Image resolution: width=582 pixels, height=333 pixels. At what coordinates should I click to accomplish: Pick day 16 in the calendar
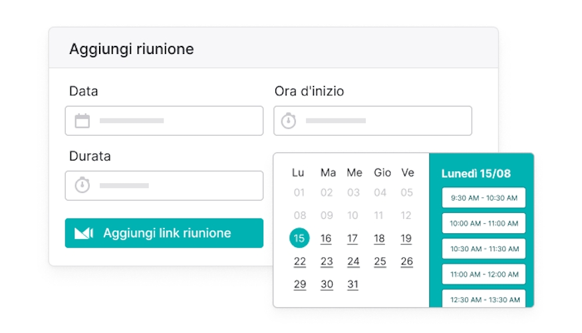click(x=326, y=238)
